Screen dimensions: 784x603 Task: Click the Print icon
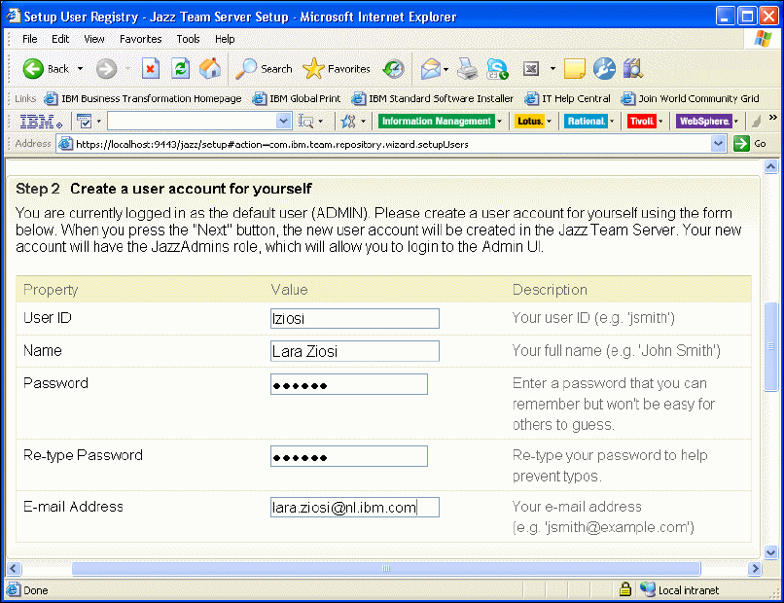pyautogui.click(x=468, y=68)
